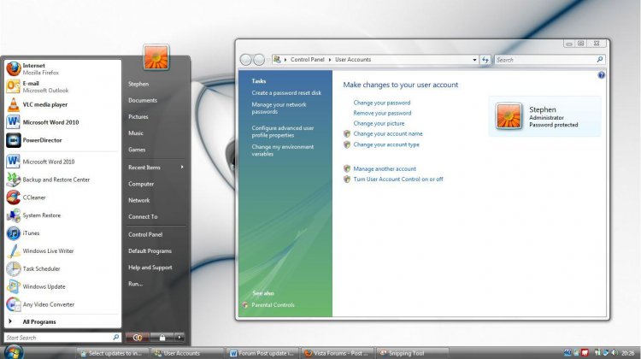
Task: Open Windows Live Writer icon
Action: pyautogui.click(x=14, y=251)
